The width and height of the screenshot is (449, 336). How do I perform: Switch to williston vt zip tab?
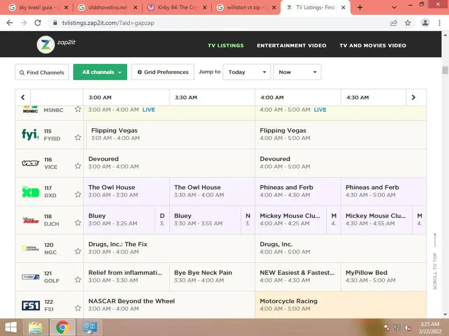[x=246, y=7]
